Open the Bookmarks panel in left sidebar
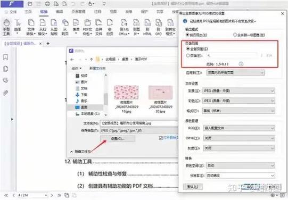 coord(6,57)
